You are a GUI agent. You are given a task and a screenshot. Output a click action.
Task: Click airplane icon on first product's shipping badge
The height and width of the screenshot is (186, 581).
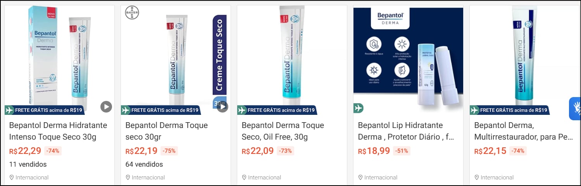[10, 110]
